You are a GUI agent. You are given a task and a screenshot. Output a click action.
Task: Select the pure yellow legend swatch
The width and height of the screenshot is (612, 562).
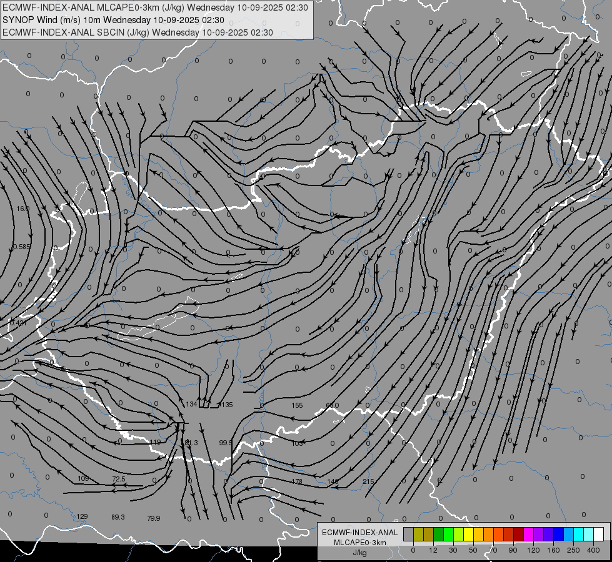468,534
